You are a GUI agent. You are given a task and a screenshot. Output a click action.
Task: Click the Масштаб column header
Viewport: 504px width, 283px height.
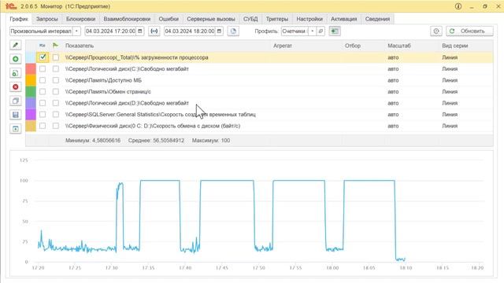click(x=399, y=46)
